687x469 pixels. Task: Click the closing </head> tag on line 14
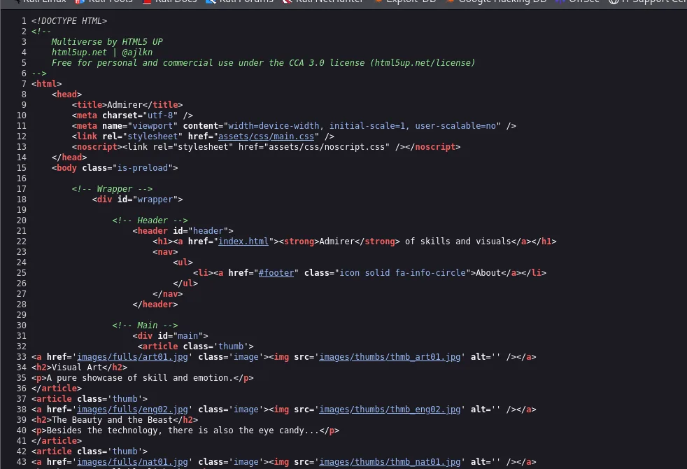[x=69, y=157]
